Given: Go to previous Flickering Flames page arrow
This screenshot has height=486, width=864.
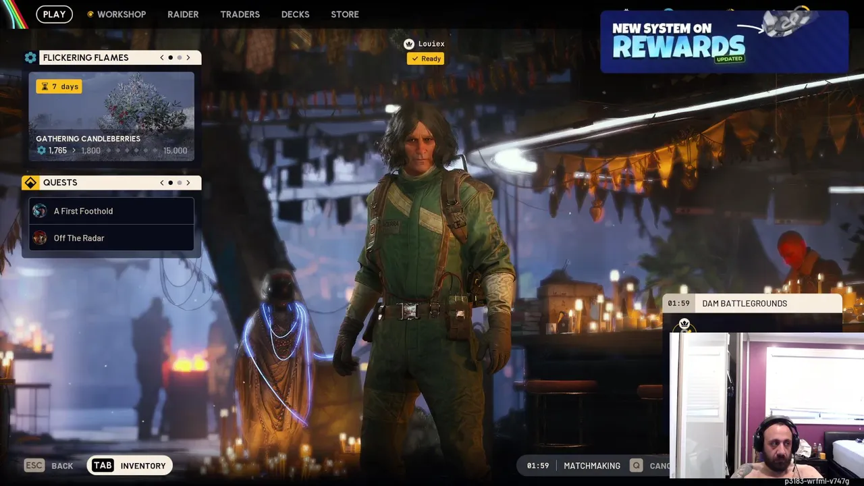Looking at the screenshot, I should click(x=162, y=57).
